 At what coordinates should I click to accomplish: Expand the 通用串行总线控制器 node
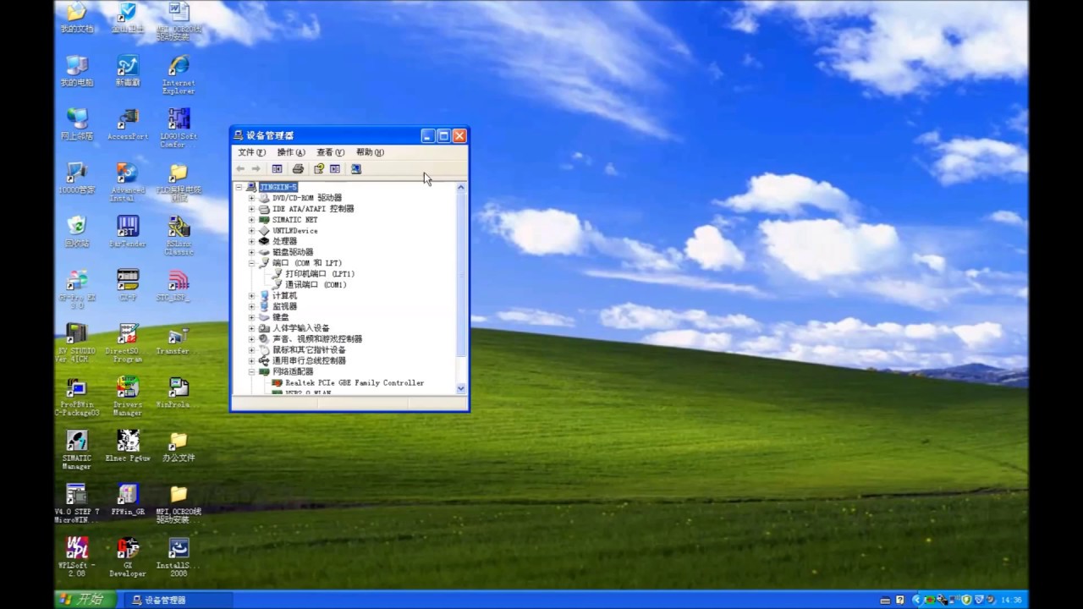[x=251, y=360]
